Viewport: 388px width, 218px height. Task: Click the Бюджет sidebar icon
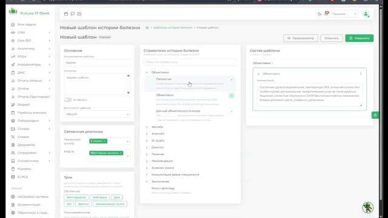[13, 105]
